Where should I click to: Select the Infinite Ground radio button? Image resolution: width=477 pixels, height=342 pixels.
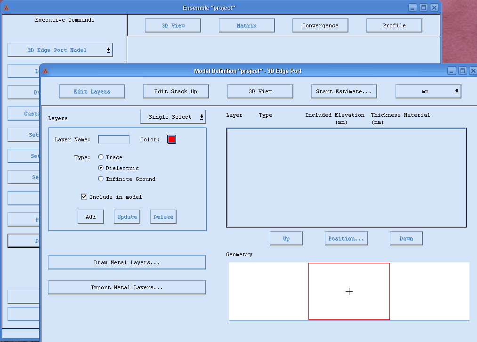tap(101, 179)
